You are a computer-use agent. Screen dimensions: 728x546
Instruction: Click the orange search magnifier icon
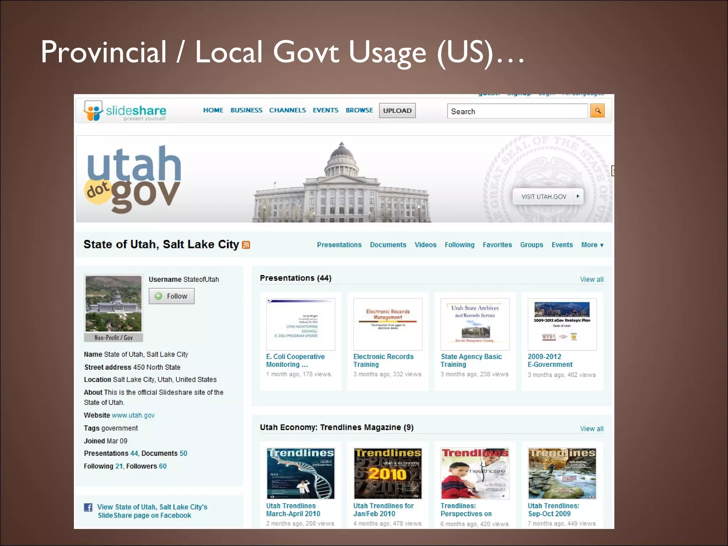tap(597, 111)
